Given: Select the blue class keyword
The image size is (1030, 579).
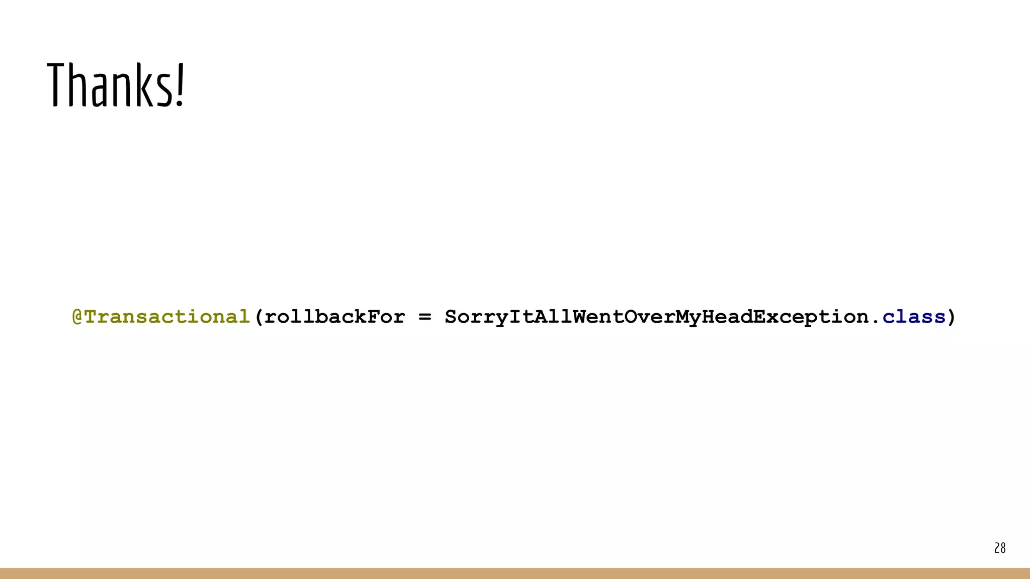Looking at the screenshot, I should [914, 317].
